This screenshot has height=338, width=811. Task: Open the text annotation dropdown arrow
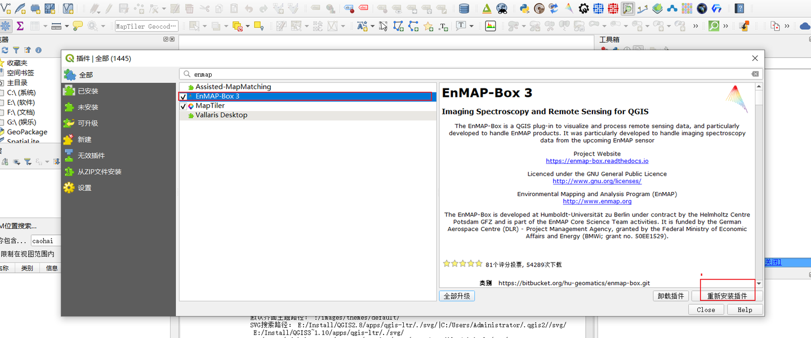pyautogui.click(x=472, y=26)
